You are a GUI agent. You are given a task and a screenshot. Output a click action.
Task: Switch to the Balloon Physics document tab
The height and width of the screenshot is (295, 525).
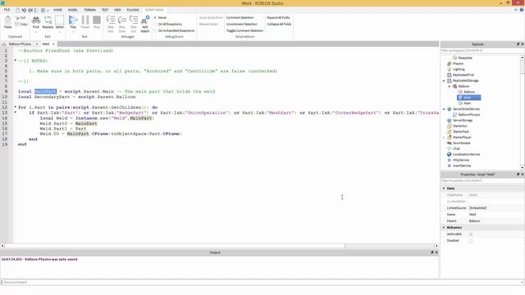20,43
